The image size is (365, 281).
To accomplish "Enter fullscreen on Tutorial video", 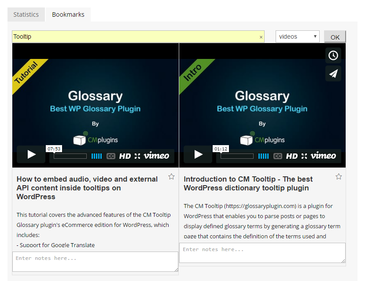I will [137, 156].
